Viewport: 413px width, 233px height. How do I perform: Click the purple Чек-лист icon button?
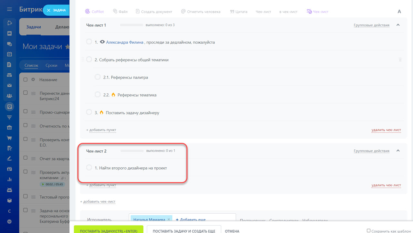click(x=317, y=12)
